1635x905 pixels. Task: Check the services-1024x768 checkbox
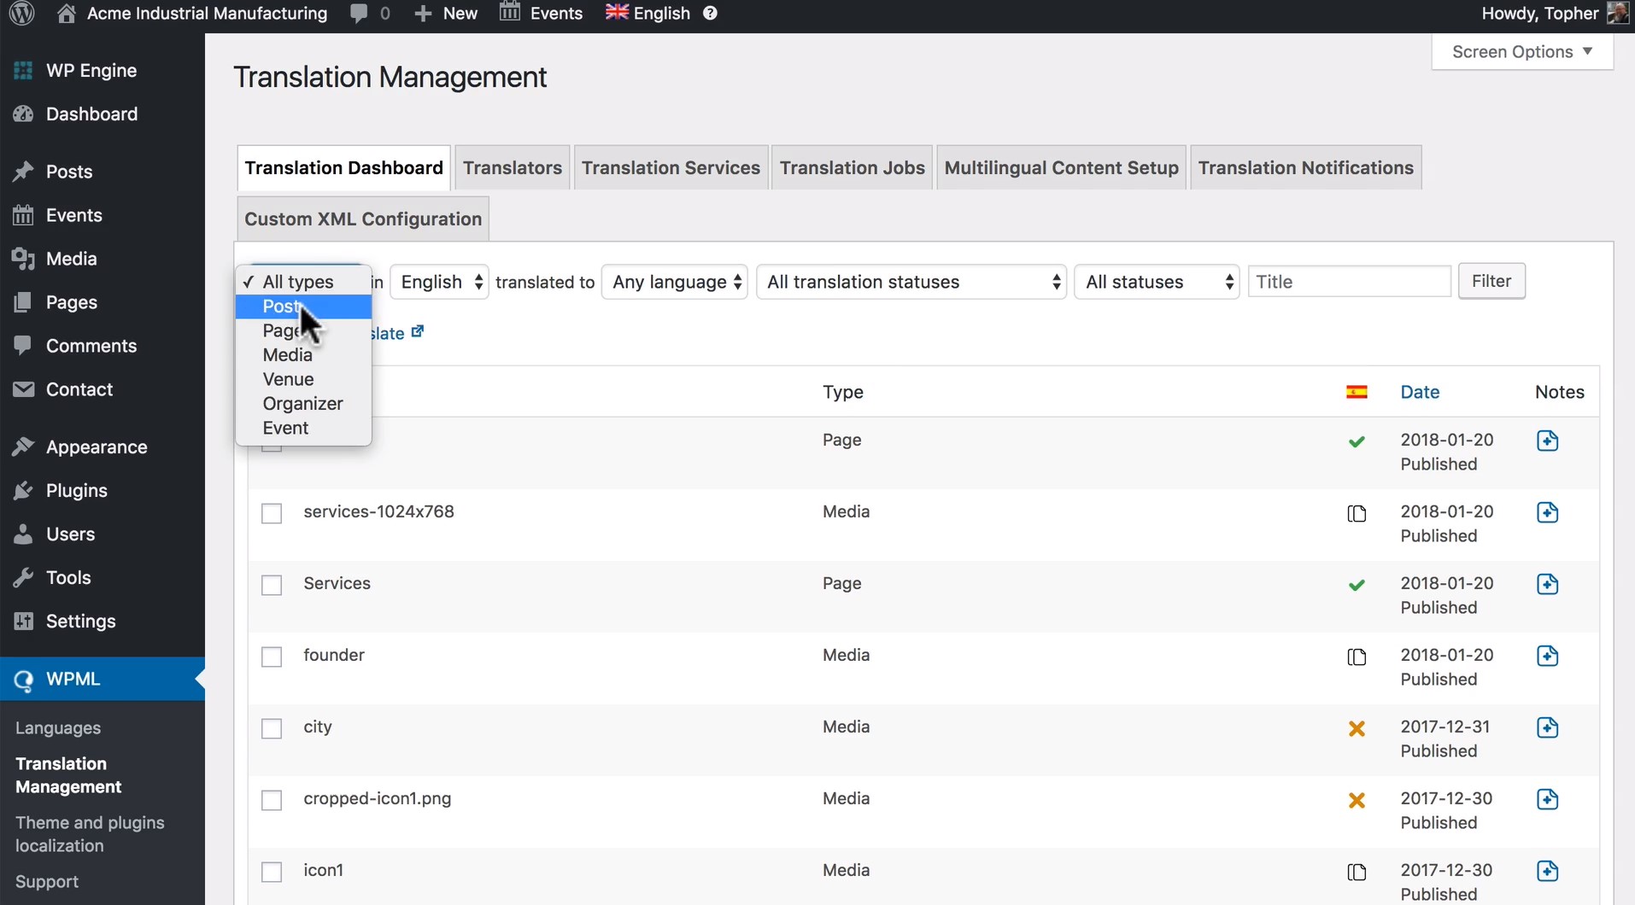(272, 513)
